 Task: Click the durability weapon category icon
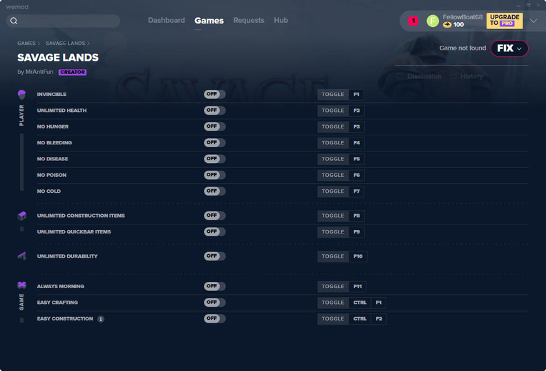21,256
